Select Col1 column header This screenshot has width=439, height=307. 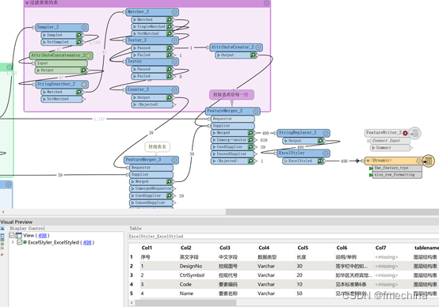point(147,248)
